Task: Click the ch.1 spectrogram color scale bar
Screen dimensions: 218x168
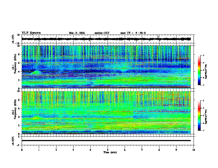Action: [x=199, y=70]
